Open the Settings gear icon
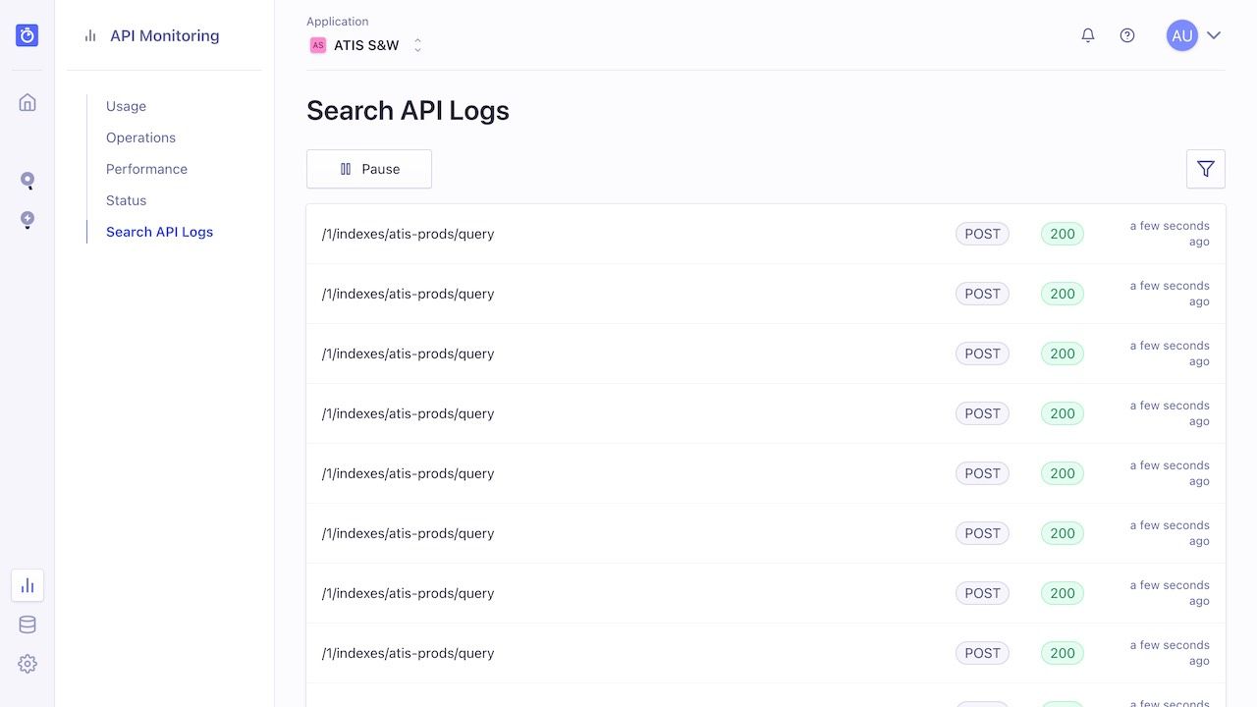 [x=27, y=663]
